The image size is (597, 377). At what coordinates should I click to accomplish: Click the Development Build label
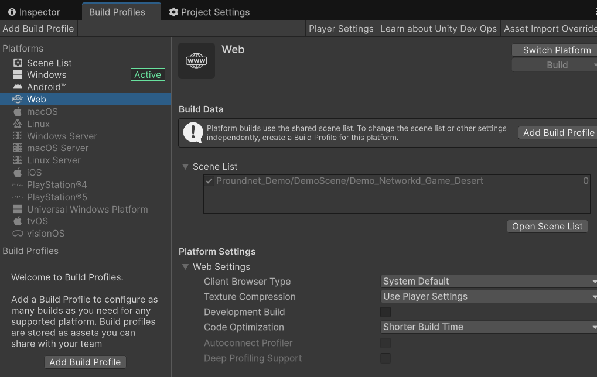(244, 312)
